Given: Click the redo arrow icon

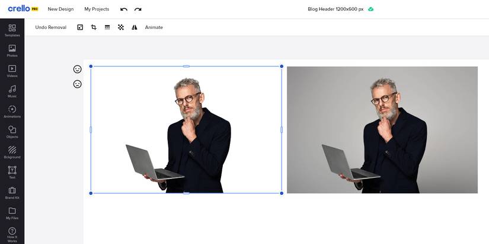Looking at the screenshot, I should [x=138, y=9].
